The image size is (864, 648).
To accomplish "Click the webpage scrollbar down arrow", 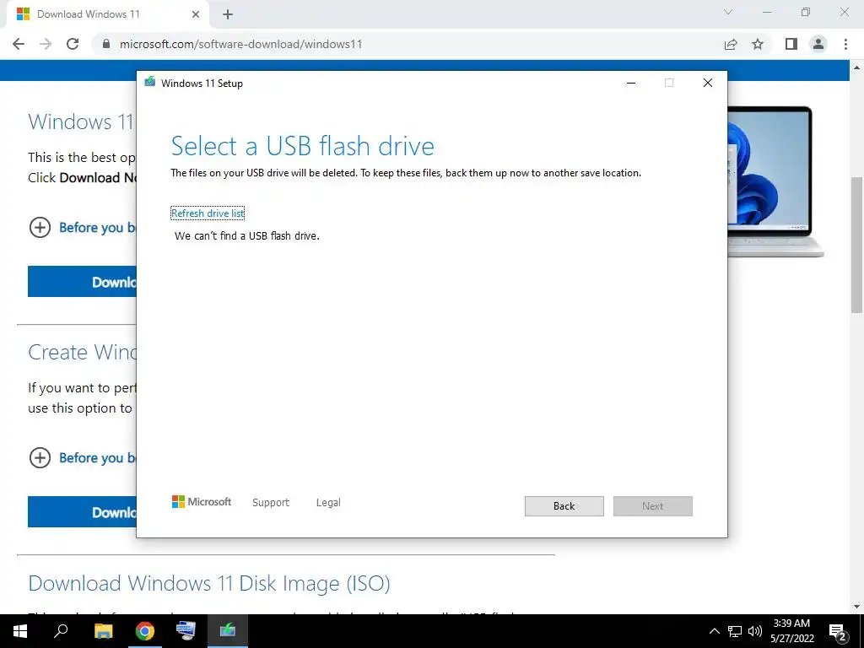I will click(857, 607).
